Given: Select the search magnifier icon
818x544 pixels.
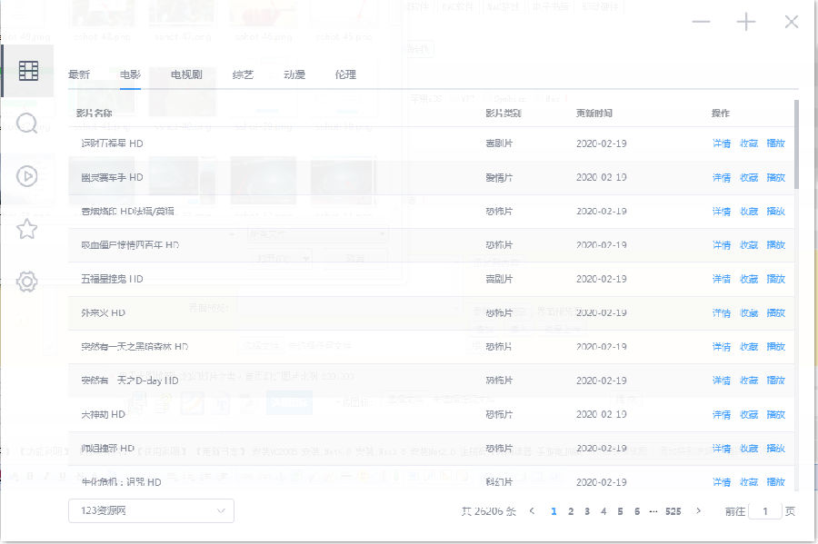Looking at the screenshot, I should click(27, 121).
